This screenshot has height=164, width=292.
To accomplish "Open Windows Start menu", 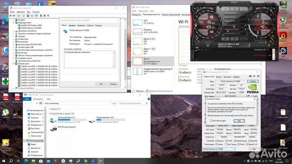I will tap(4, 161).
